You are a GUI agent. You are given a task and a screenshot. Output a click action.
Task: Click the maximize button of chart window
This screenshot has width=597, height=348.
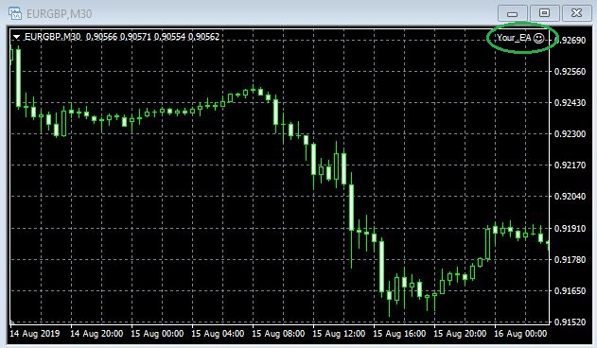(x=544, y=13)
